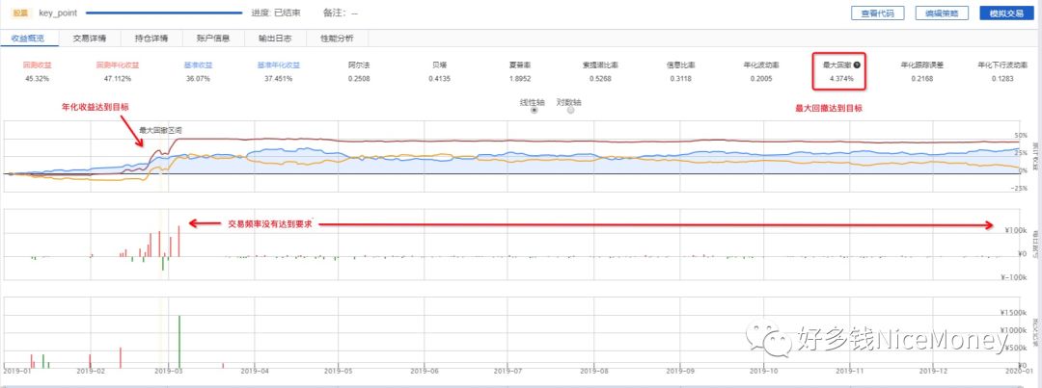Viewport: 1042px width, 388px height.
Task: Click the 2019-06 x-axis label
Action: [425, 373]
